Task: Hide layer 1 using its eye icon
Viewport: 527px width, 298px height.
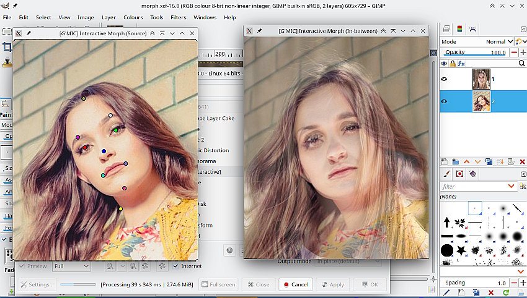Action: 445,79
